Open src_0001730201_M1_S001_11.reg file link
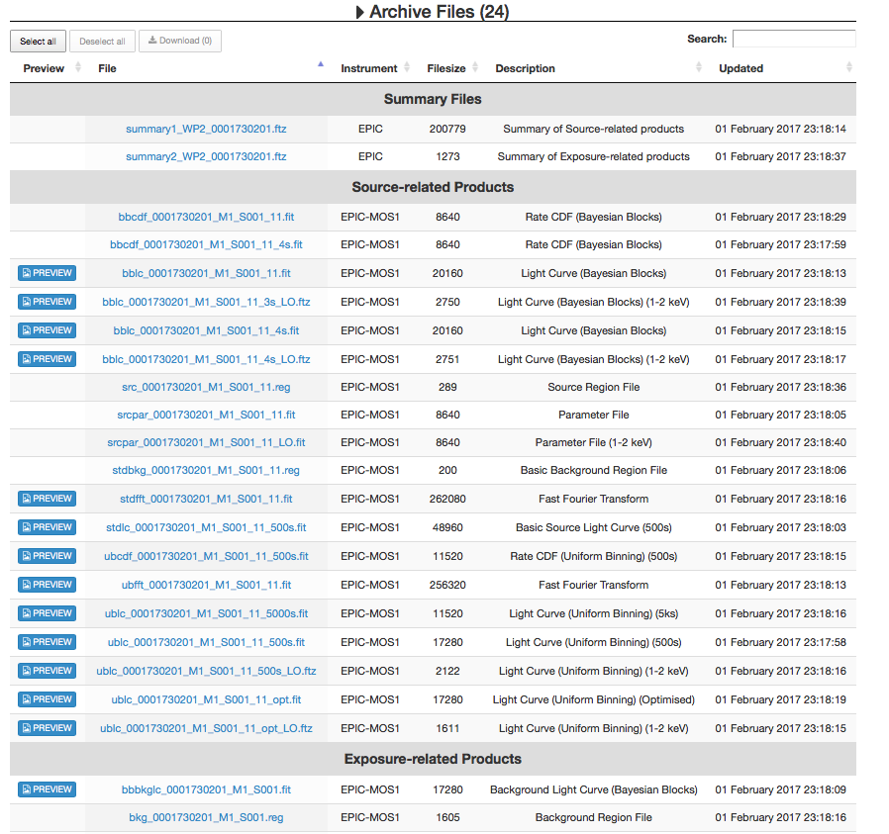The width and height of the screenshot is (889, 834). pyautogui.click(x=206, y=387)
